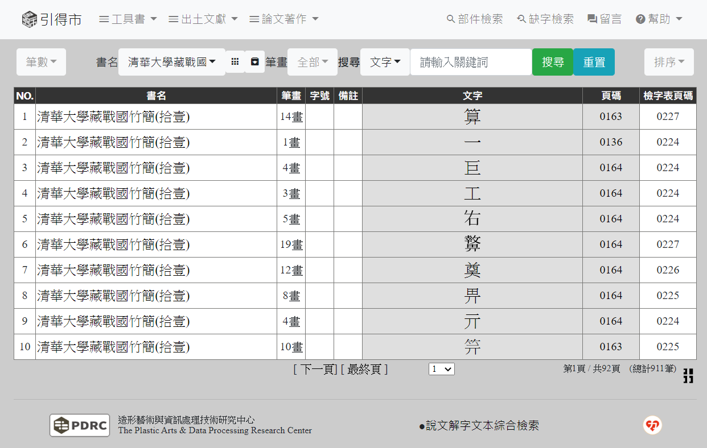Click the keyword input field
707x448 pixels.
(x=471, y=62)
